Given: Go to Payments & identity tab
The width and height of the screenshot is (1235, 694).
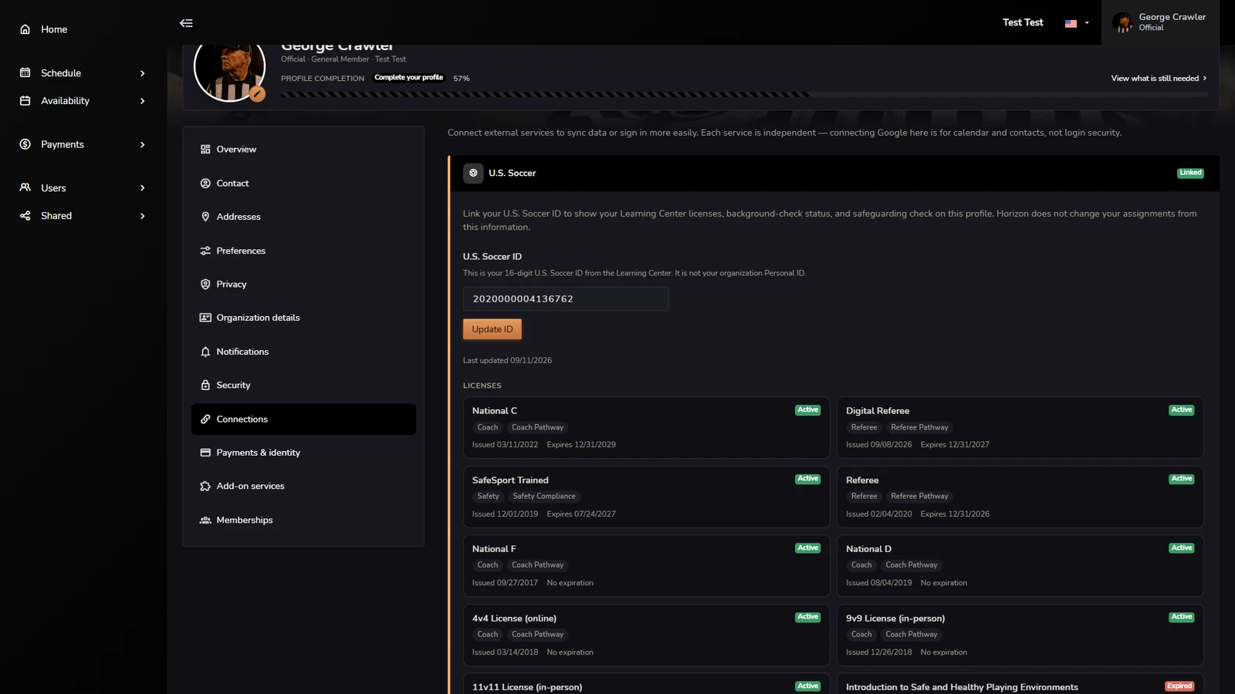Looking at the screenshot, I should coord(303,453).
